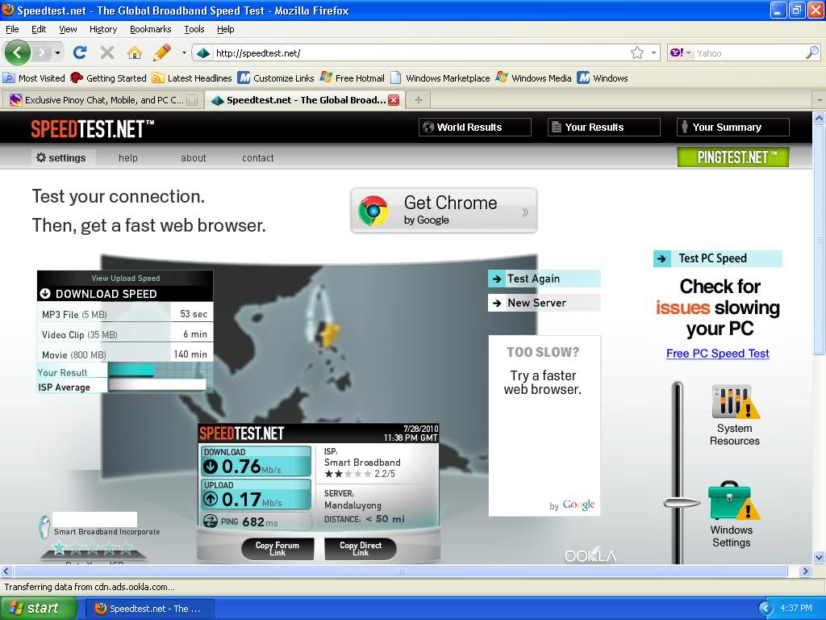The image size is (826, 620).
Task: Switch to the Exclusive Pinoy Chat tab
Action: tap(97, 99)
